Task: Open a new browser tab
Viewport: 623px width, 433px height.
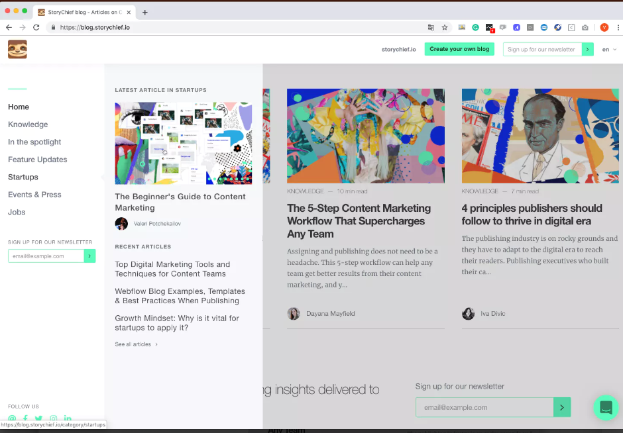Action: pyautogui.click(x=145, y=13)
